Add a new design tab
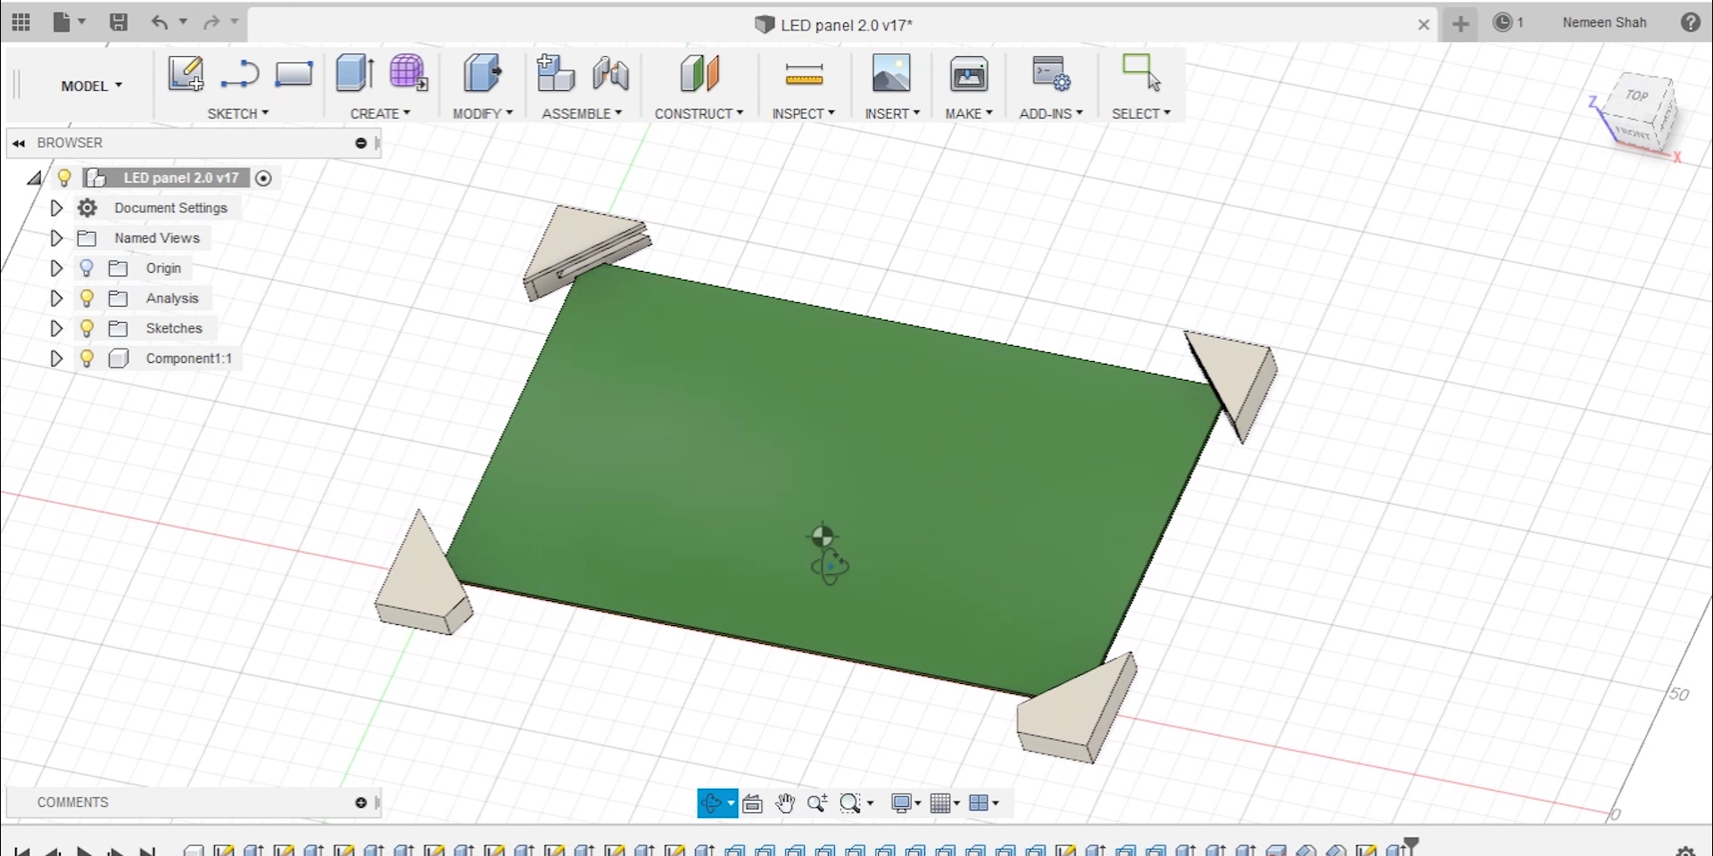 click(1461, 23)
